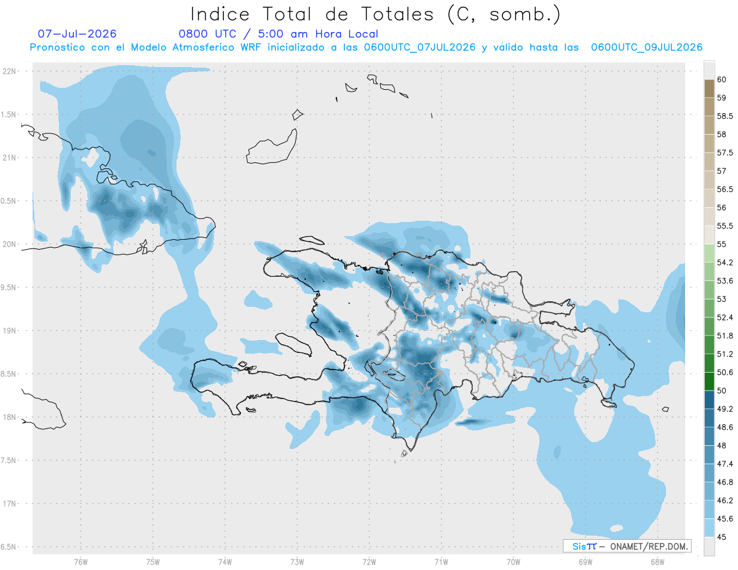Click the '60' value on the color legend
The height and width of the screenshot is (570, 738).
(x=721, y=79)
